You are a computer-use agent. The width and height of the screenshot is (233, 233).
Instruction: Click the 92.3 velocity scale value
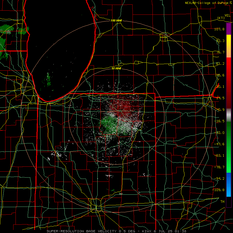click(x=220, y=41)
